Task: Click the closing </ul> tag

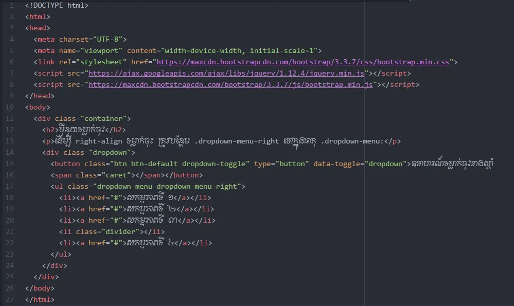Action: click(x=61, y=254)
